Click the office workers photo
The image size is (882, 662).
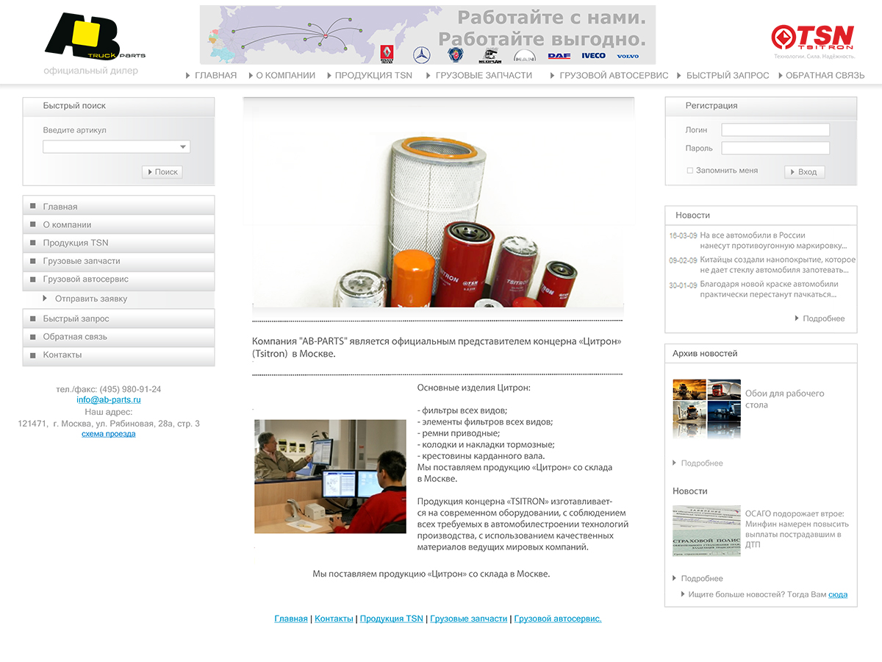330,477
